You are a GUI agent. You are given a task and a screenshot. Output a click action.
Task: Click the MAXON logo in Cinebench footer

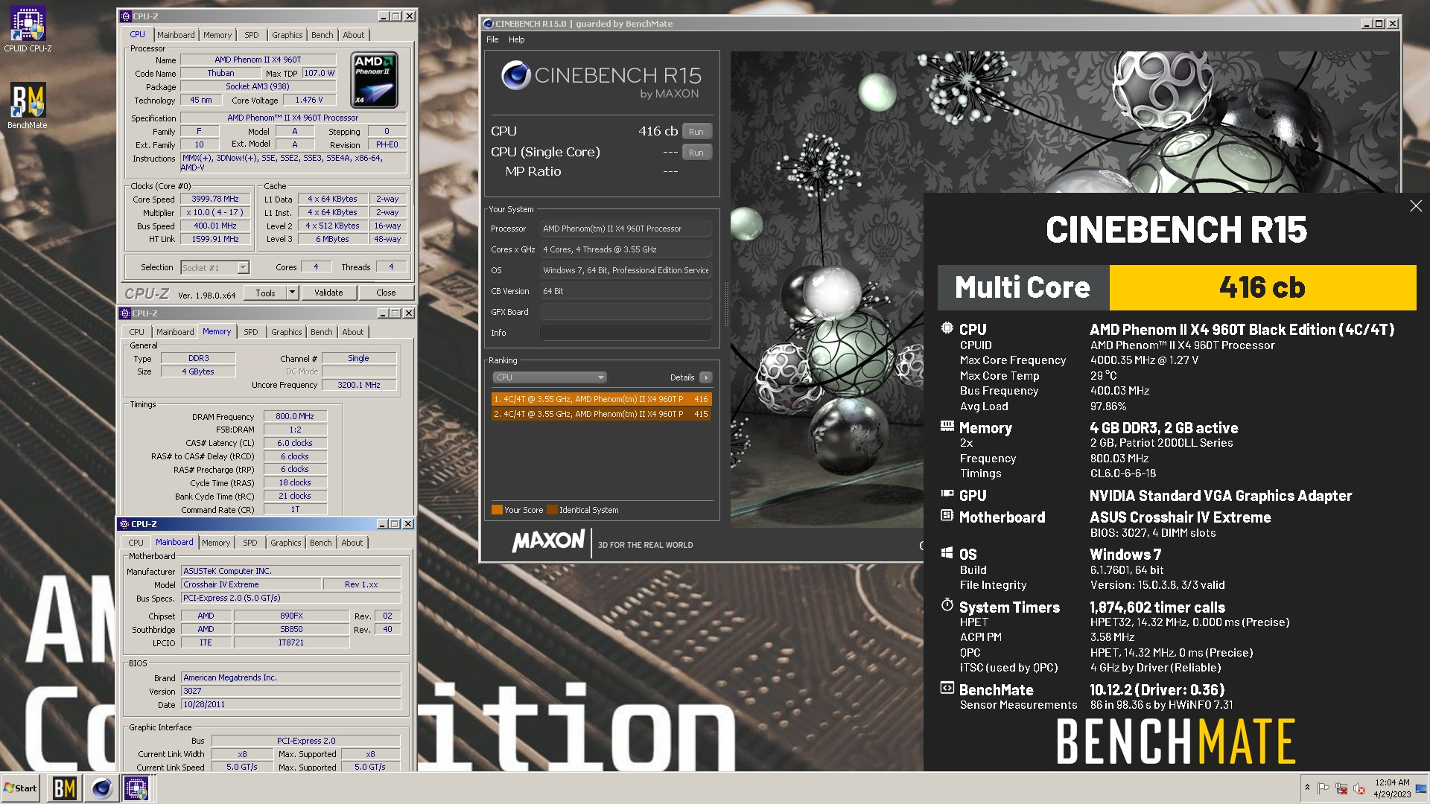549,541
